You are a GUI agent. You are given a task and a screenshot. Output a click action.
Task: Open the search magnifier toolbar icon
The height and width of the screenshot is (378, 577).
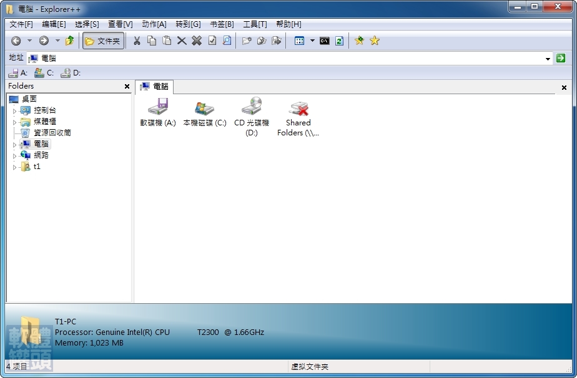point(228,41)
